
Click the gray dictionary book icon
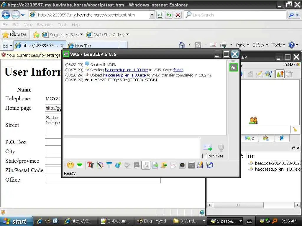(137, 165)
